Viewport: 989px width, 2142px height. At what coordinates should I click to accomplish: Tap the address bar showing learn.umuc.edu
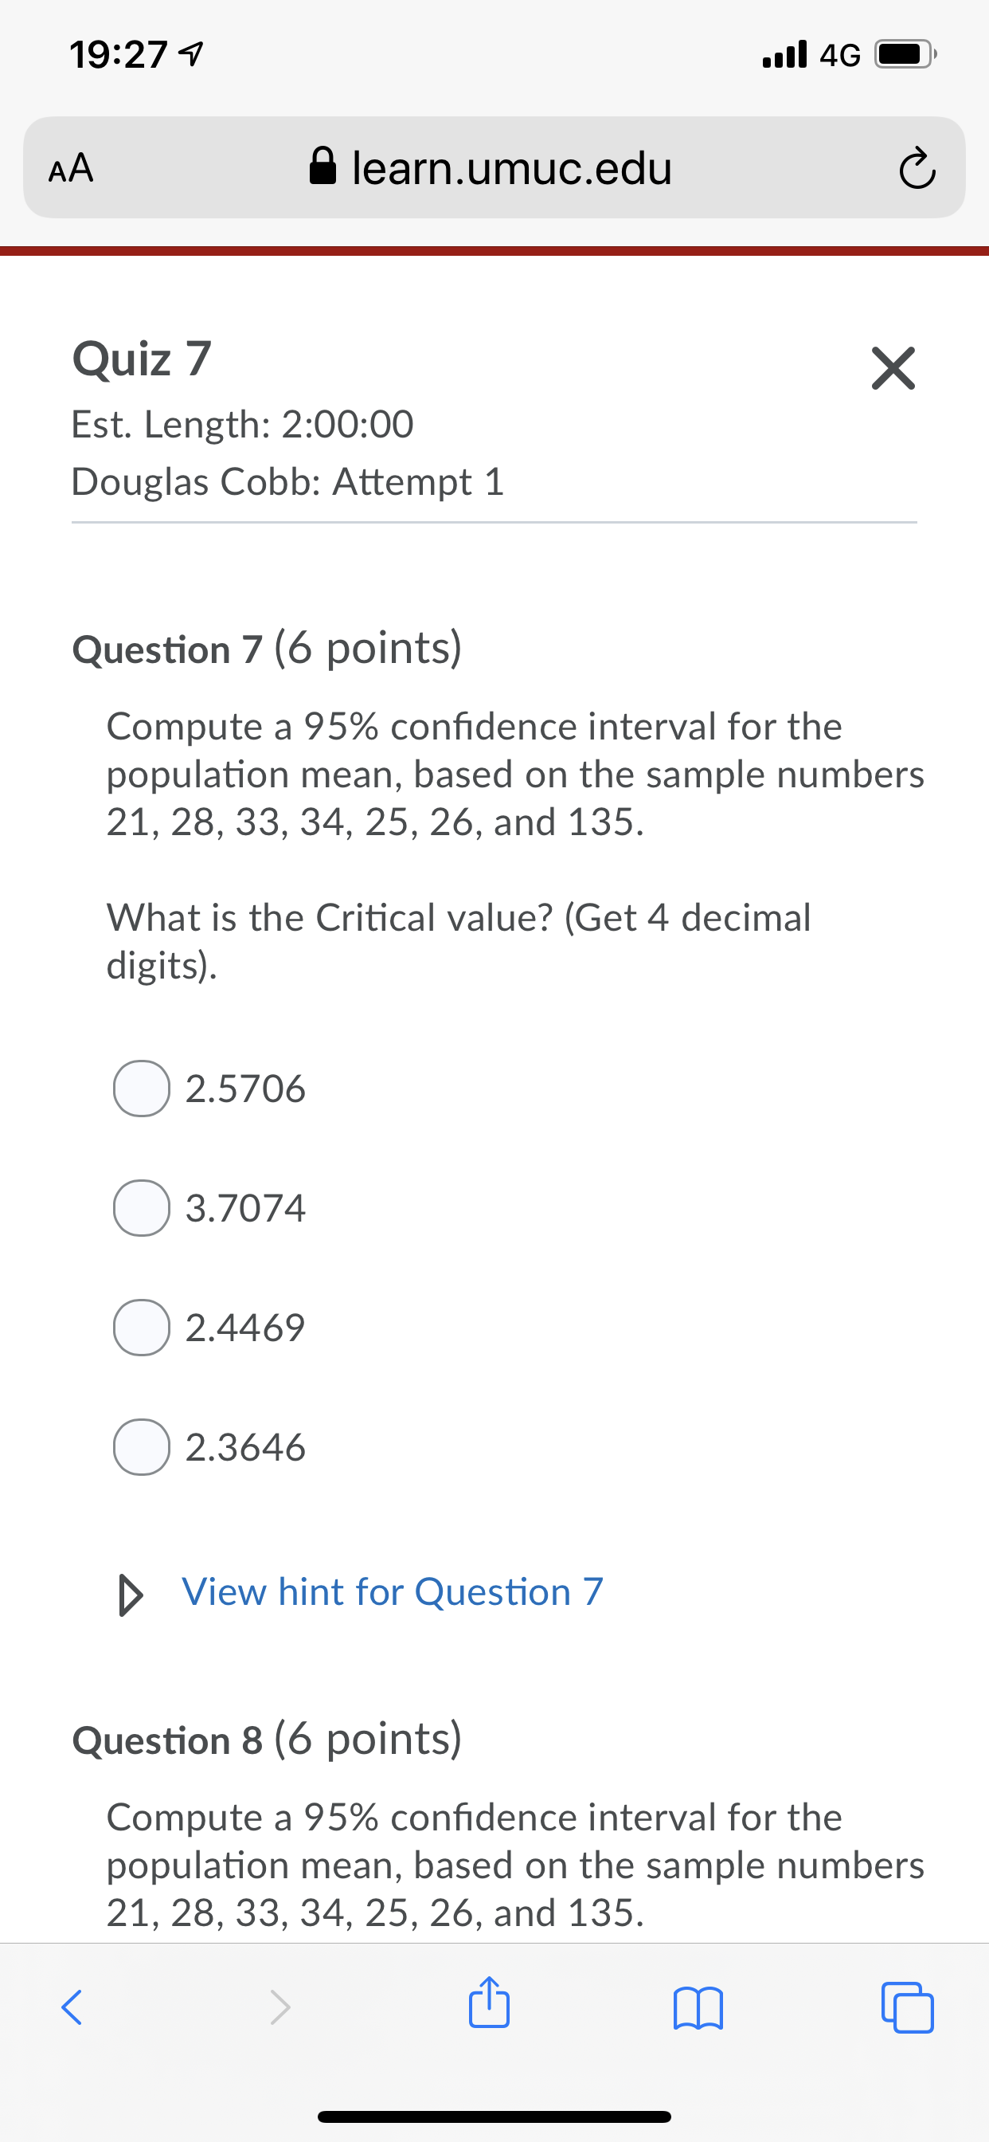point(511,168)
